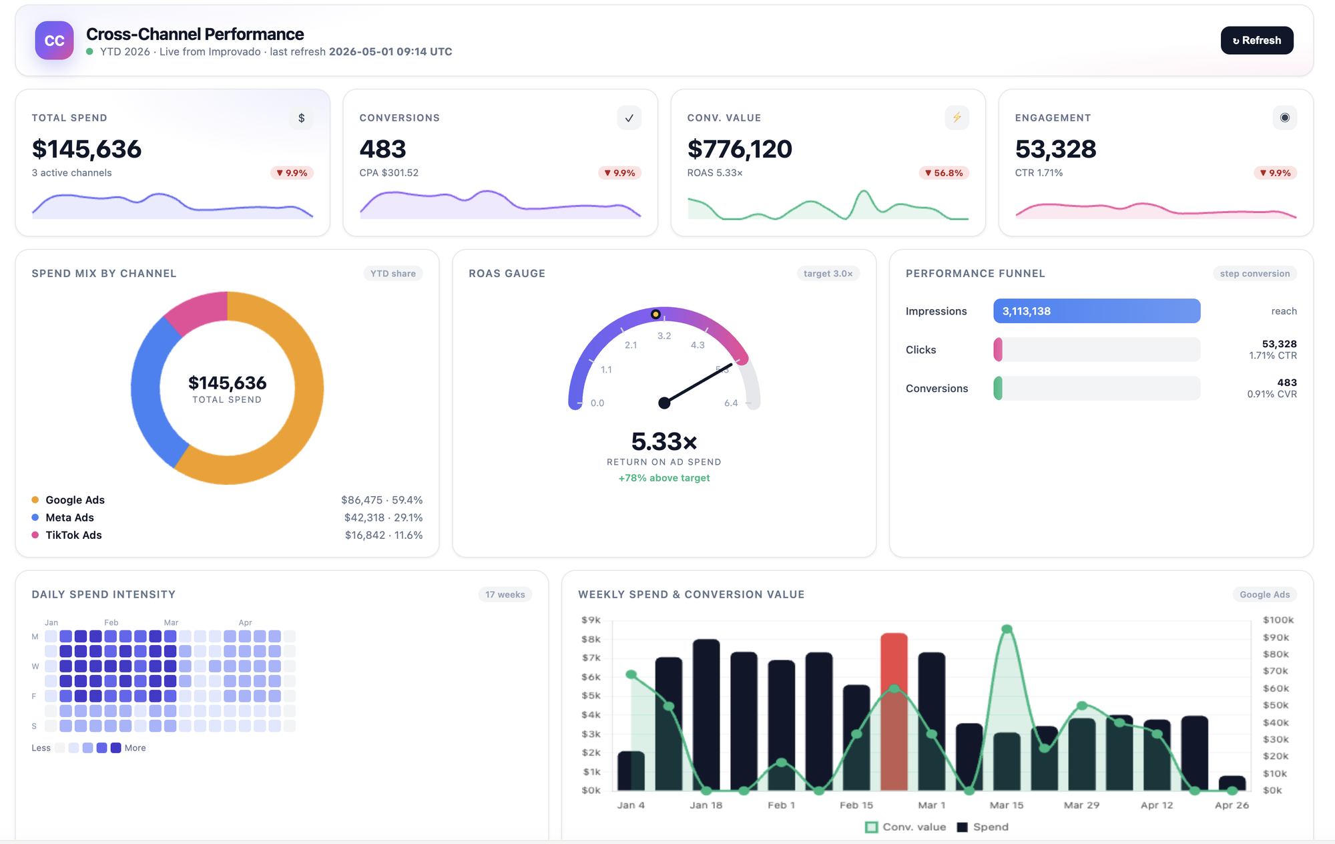Click the $86,475 · 59.4% value
This screenshot has height=844, width=1335.
pyautogui.click(x=382, y=500)
